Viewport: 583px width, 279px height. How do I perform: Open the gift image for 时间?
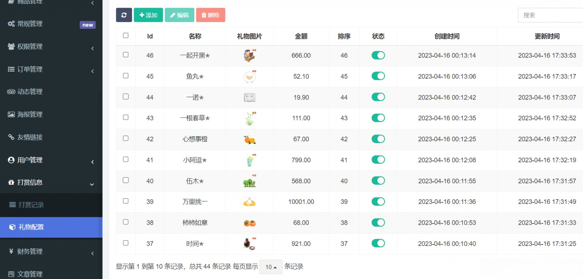coord(249,244)
